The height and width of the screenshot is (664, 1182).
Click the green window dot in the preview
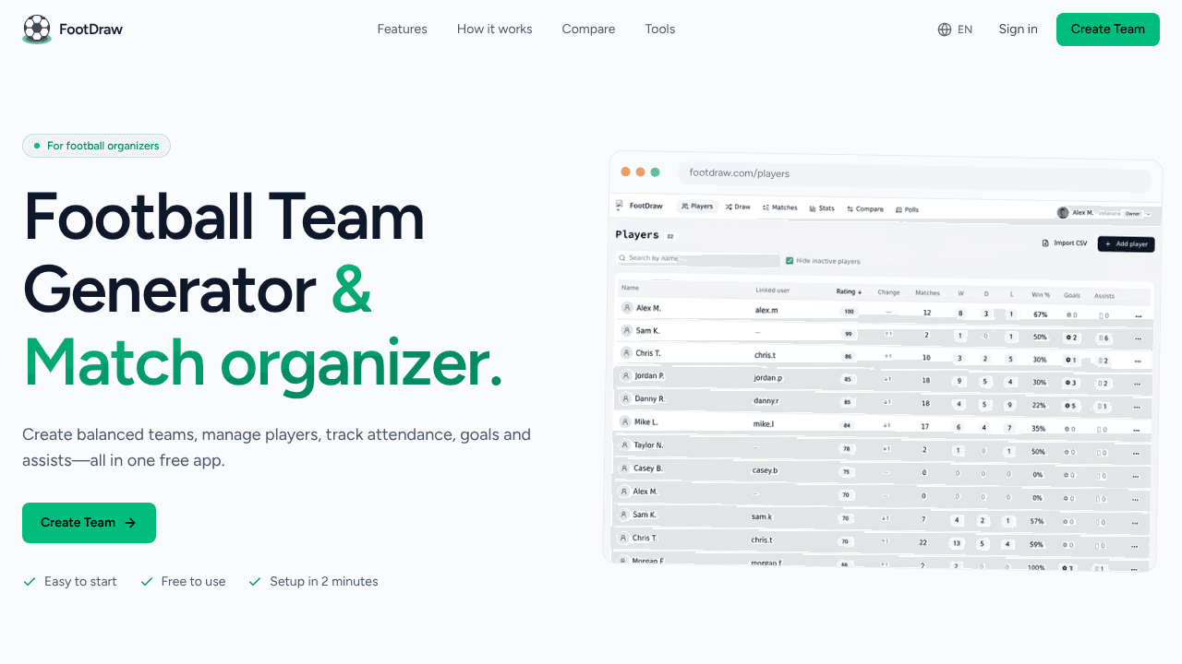click(x=656, y=172)
